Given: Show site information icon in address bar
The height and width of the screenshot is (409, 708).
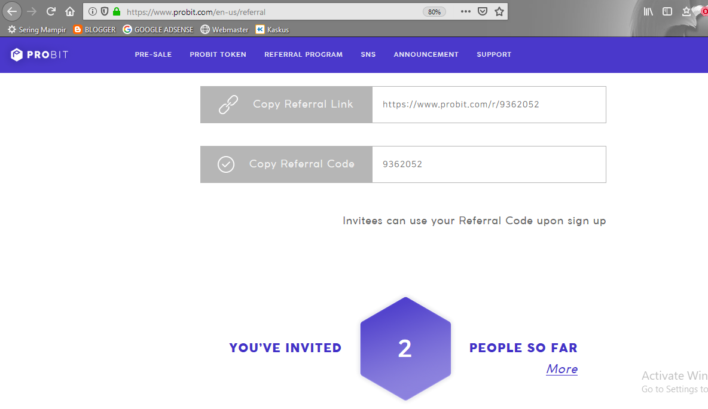Looking at the screenshot, I should click(92, 12).
